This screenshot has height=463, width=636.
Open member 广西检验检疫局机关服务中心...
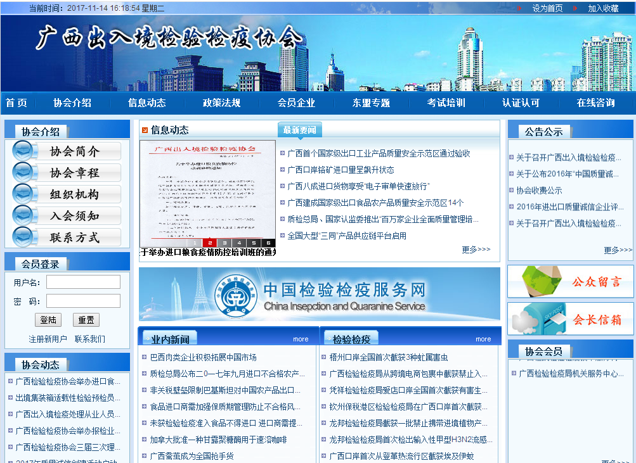[571, 374]
